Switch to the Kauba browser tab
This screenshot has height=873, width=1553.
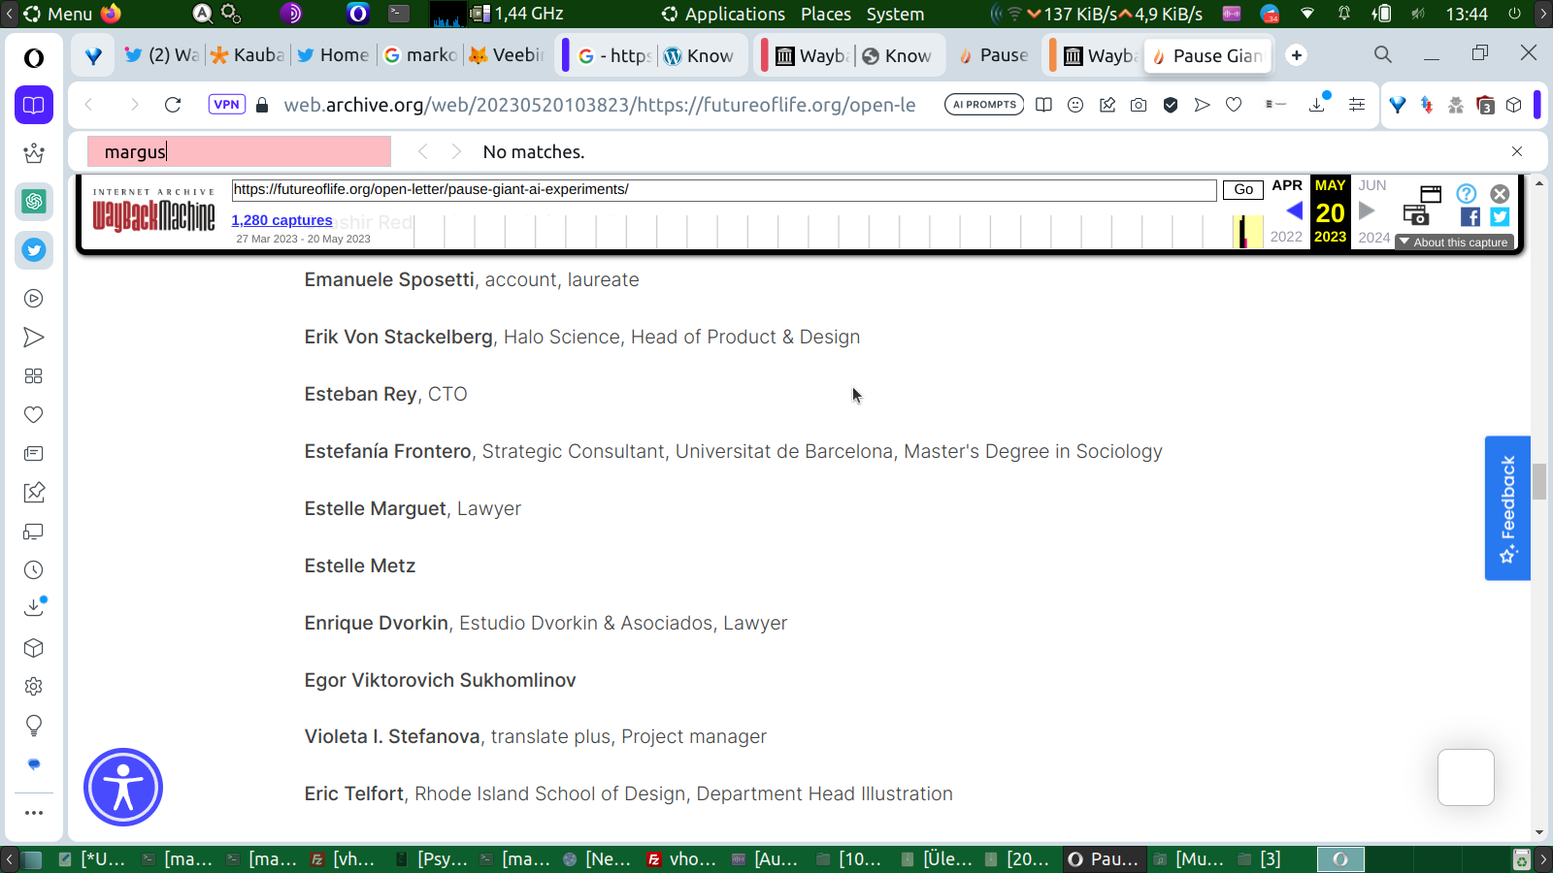248,55
